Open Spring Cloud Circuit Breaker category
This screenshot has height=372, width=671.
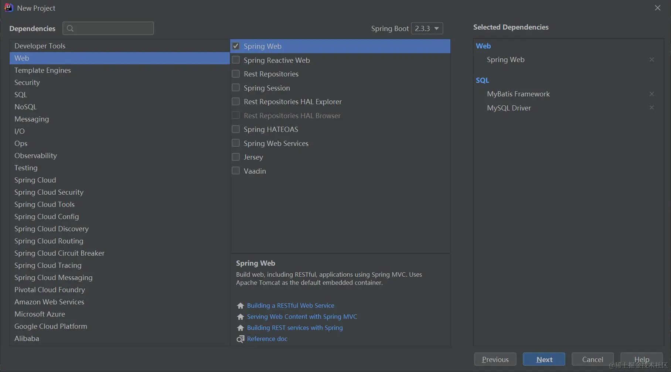click(x=119, y=253)
